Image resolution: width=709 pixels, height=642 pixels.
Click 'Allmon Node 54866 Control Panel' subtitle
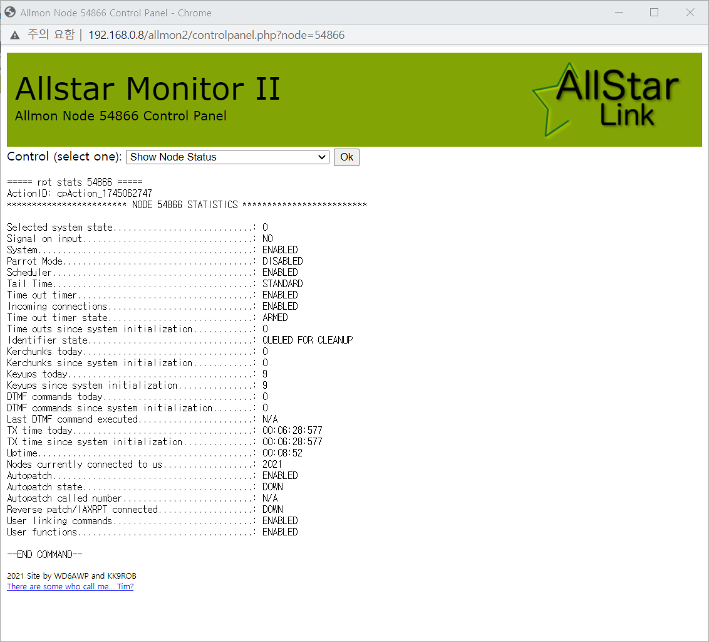point(120,116)
